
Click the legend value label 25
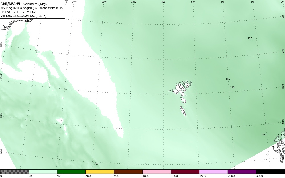point(30,176)
